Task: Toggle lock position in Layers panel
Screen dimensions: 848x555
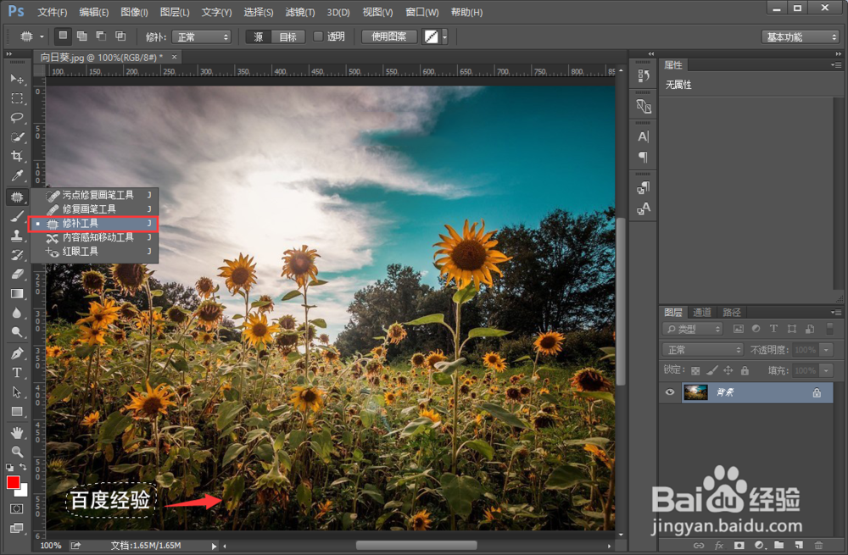Action: click(728, 371)
